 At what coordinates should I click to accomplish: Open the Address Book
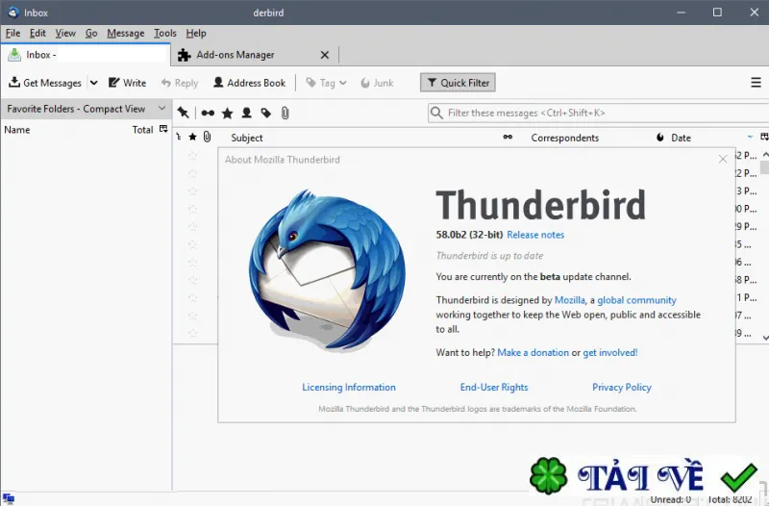click(249, 83)
